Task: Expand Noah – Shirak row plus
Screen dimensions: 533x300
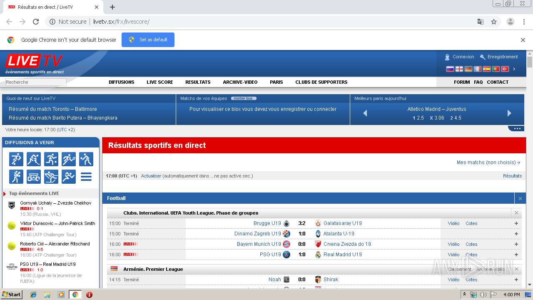Action: pyautogui.click(x=516, y=280)
